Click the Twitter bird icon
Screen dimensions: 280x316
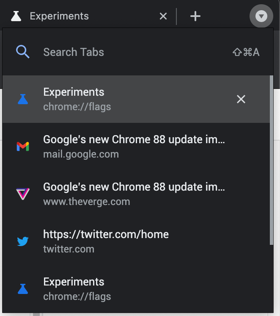click(x=23, y=241)
